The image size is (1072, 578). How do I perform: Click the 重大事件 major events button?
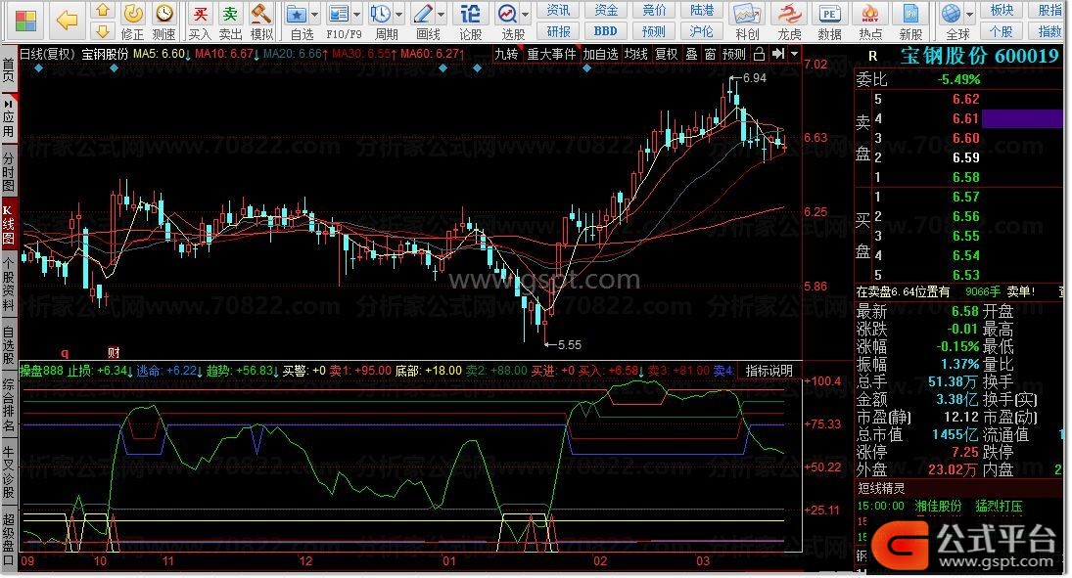[x=551, y=54]
